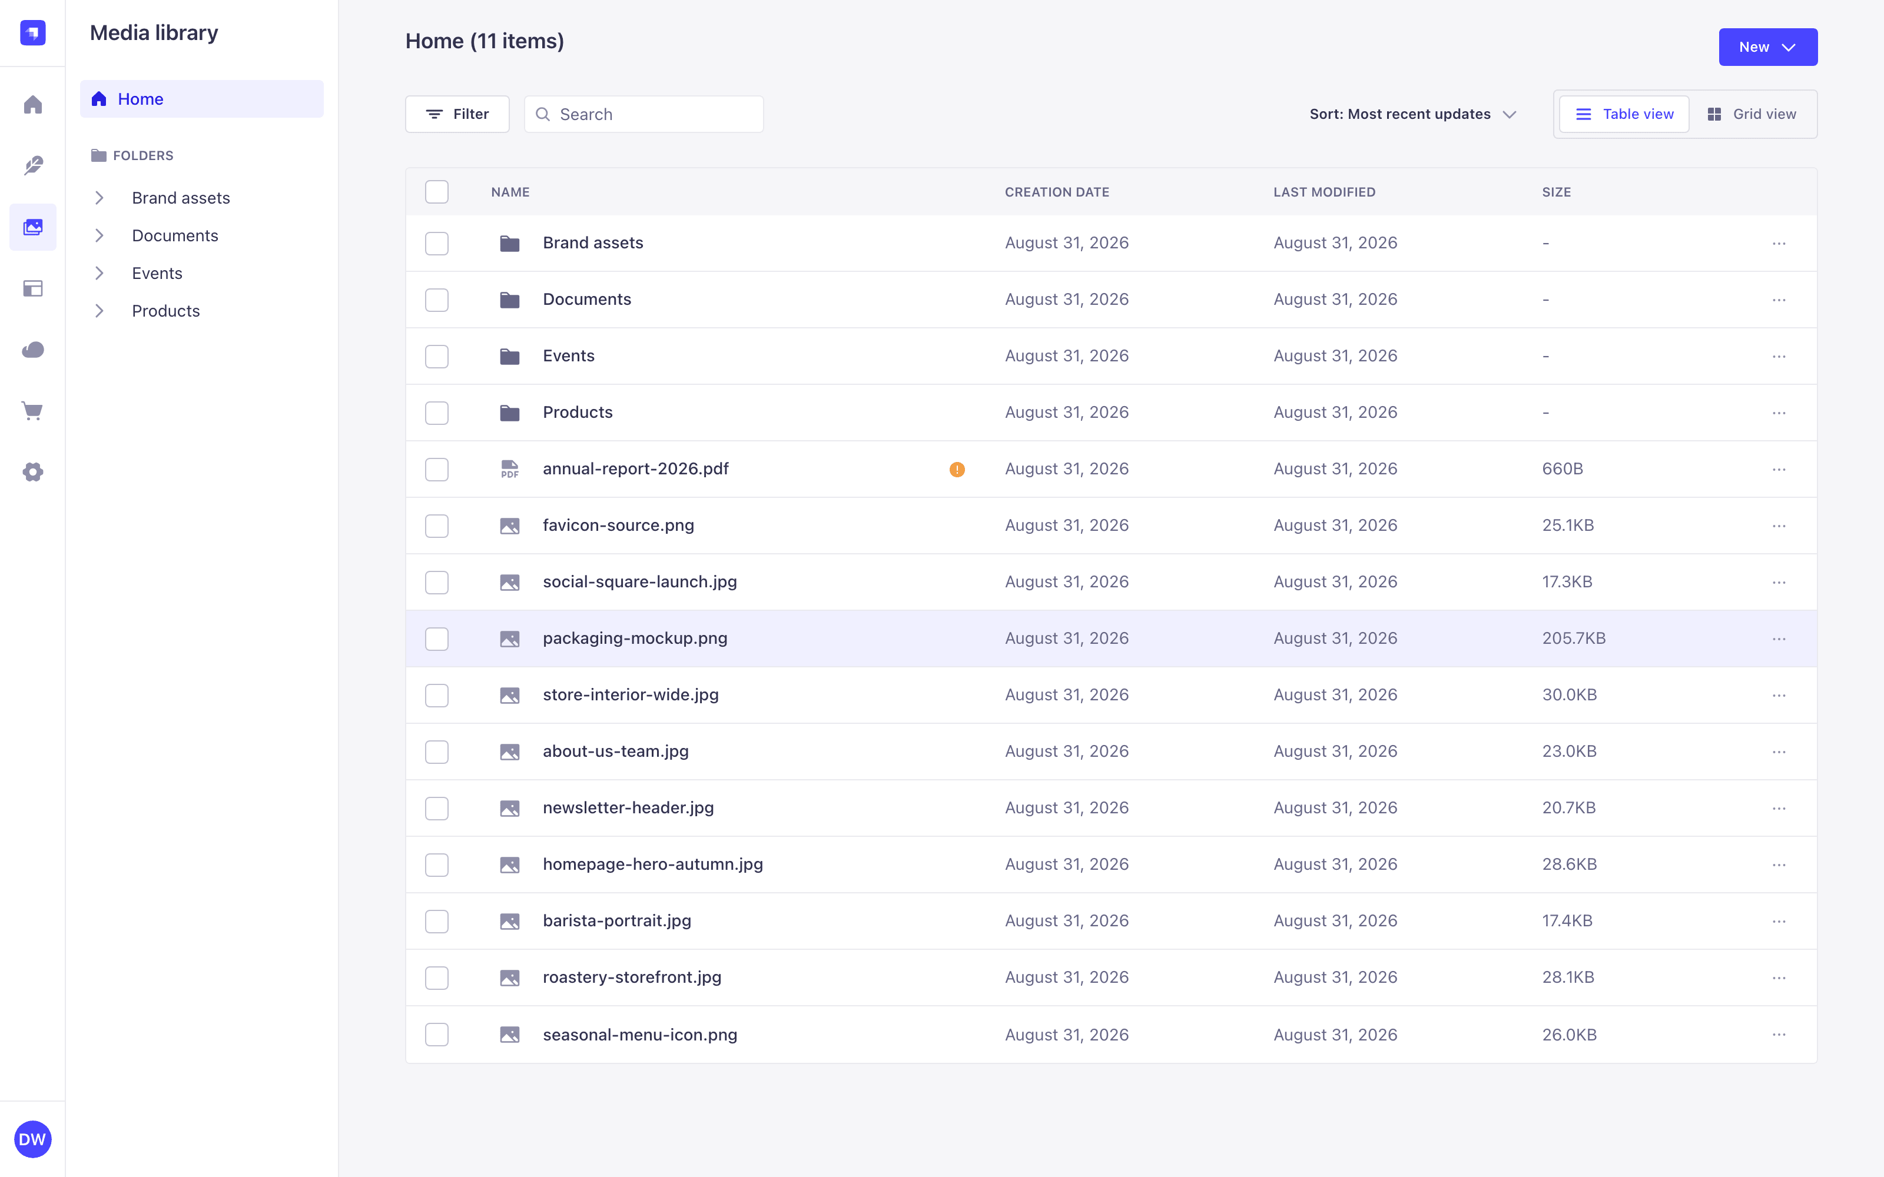
Task: Click the folder icon of Events row
Action: 510,357
